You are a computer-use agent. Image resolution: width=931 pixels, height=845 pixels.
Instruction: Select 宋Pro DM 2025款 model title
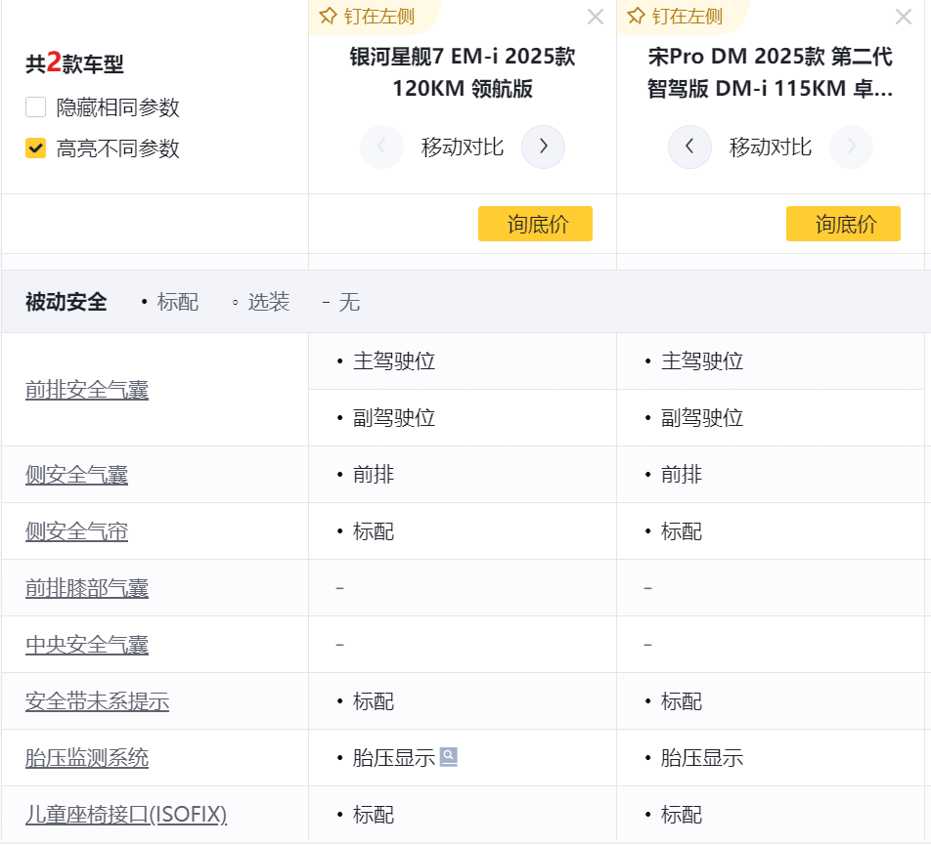point(770,72)
